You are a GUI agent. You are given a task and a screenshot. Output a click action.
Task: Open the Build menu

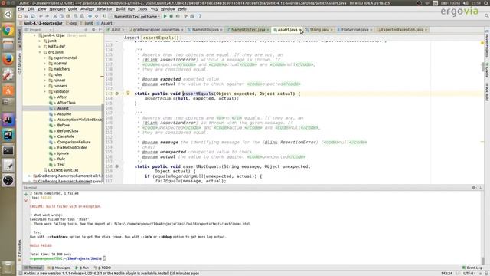point(120,9)
